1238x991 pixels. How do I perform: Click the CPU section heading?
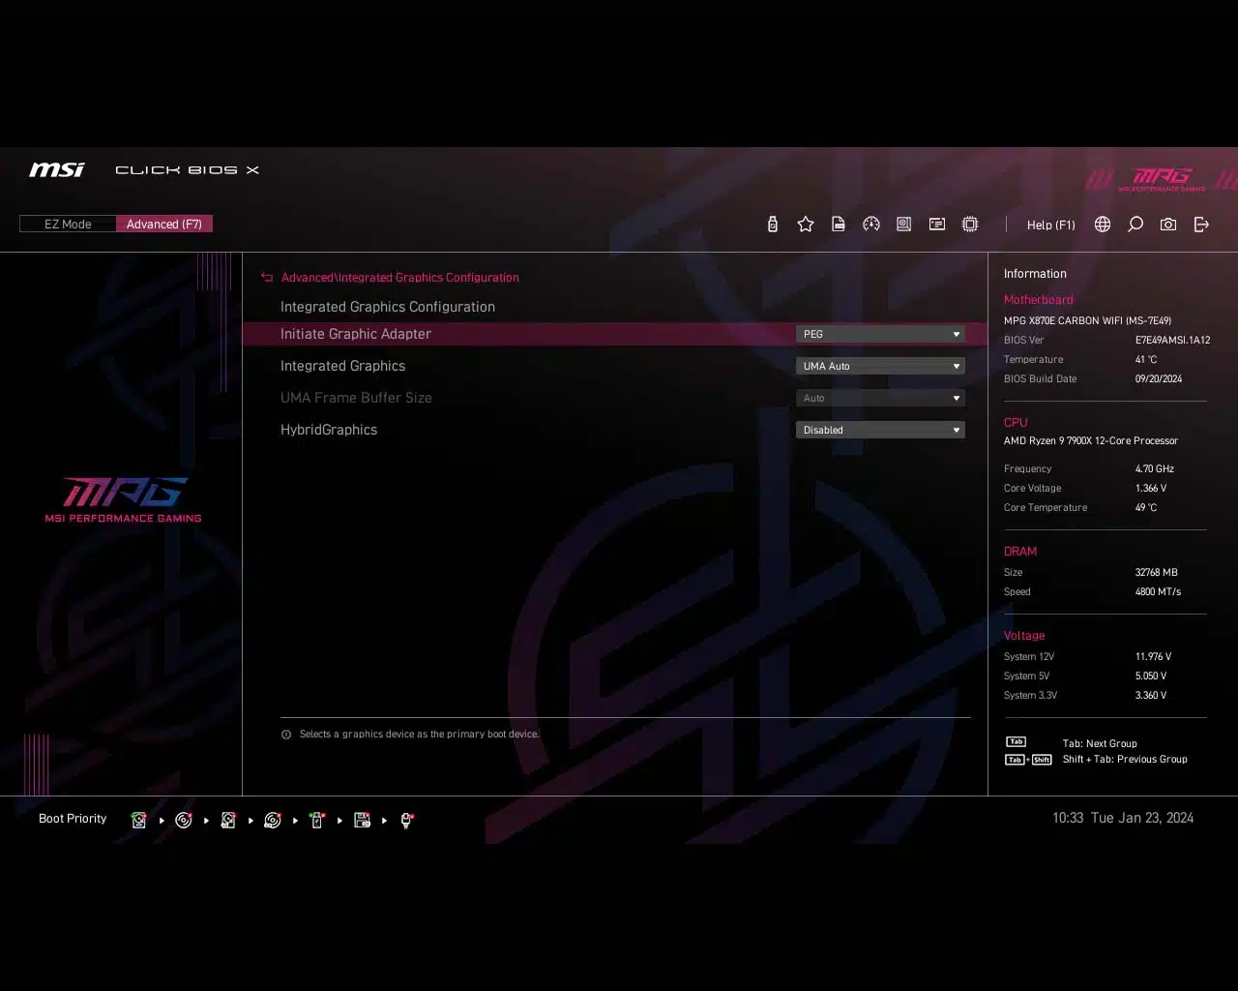(x=1016, y=423)
